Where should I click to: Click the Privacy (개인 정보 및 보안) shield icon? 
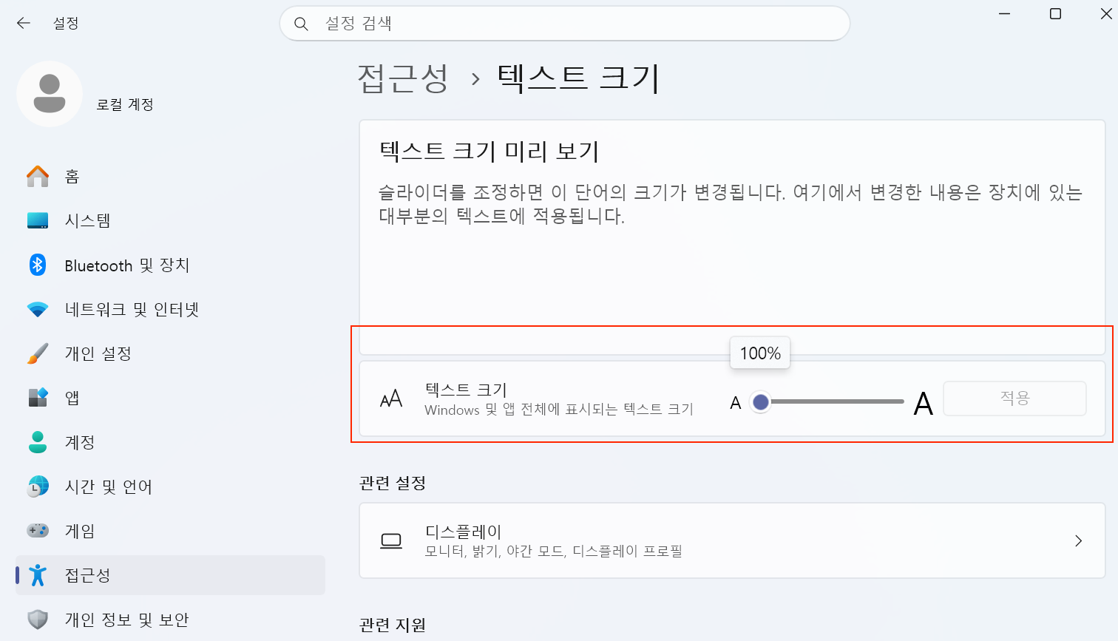click(38, 620)
